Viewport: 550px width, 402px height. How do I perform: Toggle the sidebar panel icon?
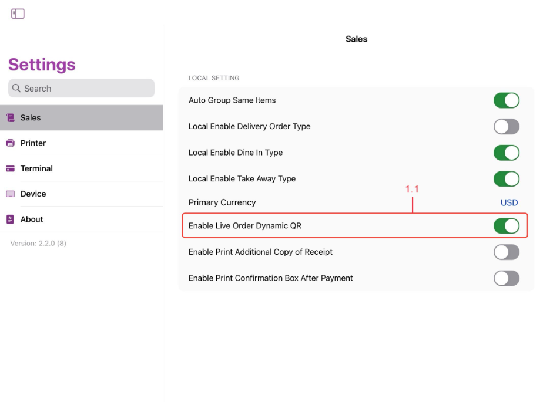click(18, 13)
